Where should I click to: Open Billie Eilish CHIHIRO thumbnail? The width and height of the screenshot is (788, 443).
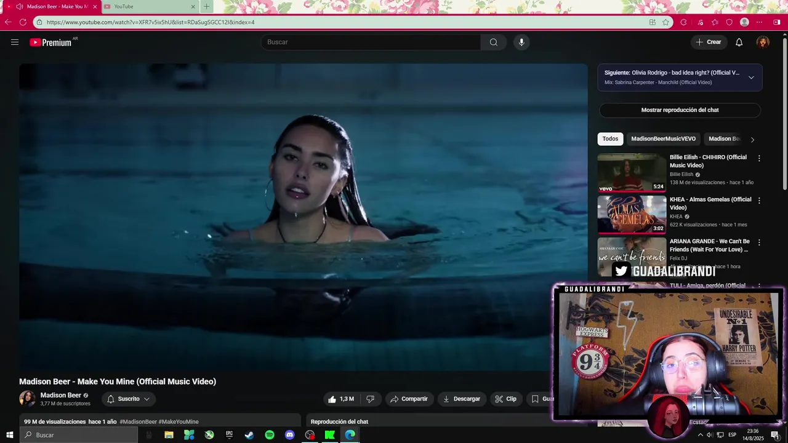point(632,173)
